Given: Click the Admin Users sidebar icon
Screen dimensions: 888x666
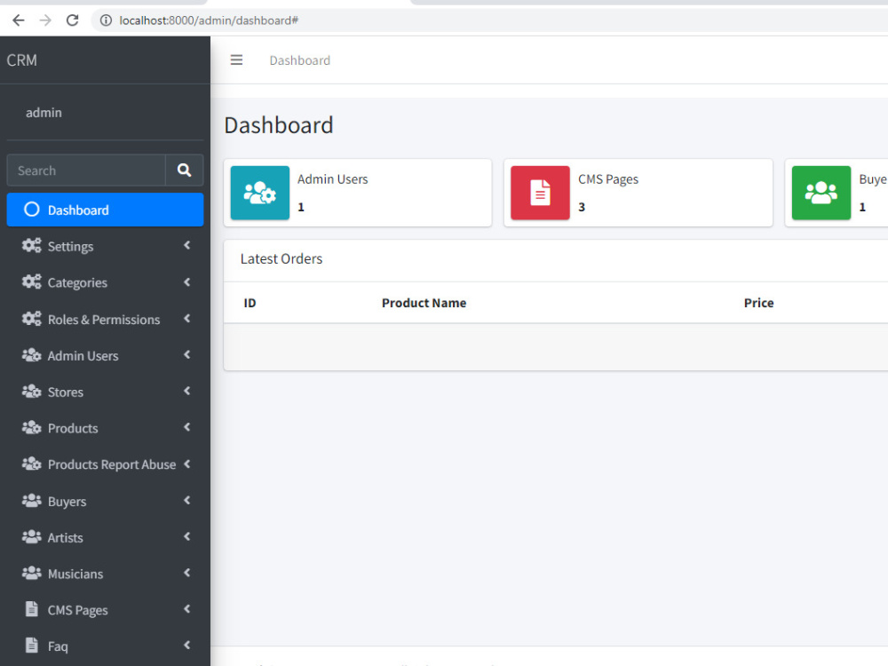Looking at the screenshot, I should [32, 355].
